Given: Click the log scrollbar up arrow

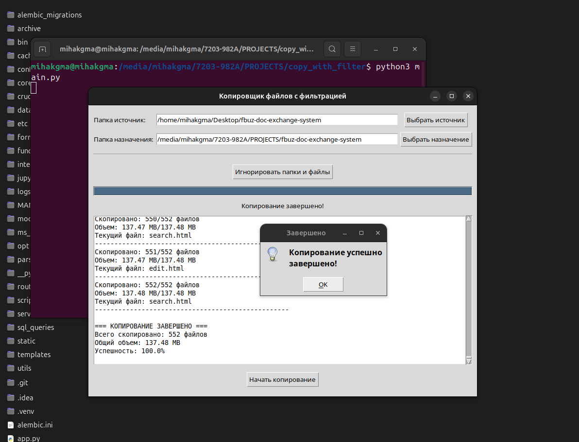Looking at the screenshot, I should (x=469, y=219).
